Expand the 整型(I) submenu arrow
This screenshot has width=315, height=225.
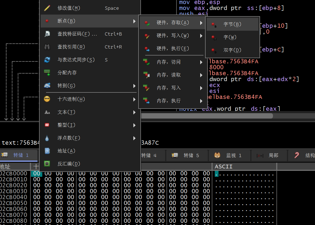pos(134,125)
